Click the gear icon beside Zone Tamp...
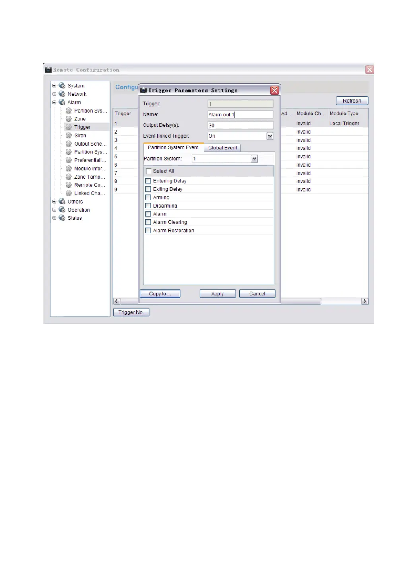Screen dimensions: 417x586 (69, 177)
